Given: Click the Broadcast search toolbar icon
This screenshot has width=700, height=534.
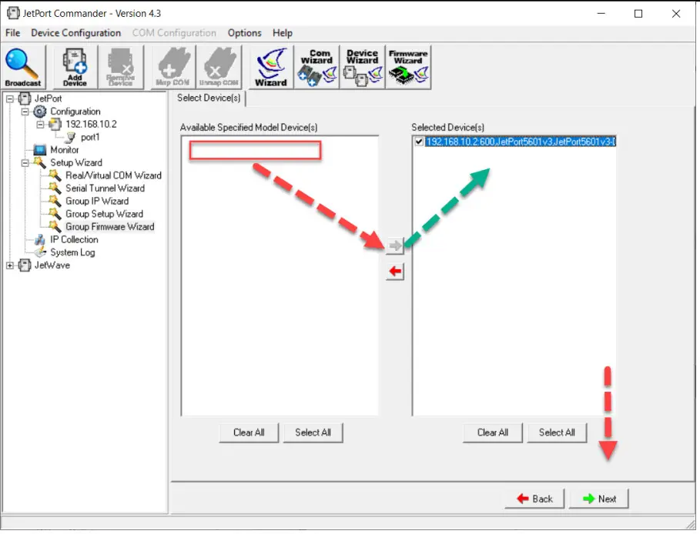Looking at the screenshot, I should (x=23, y=67).
